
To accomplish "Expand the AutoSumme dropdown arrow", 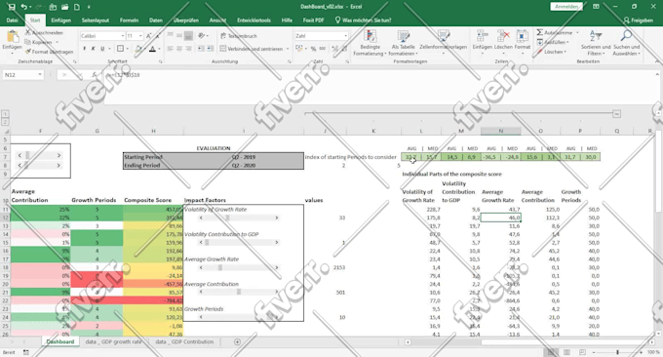I will coord(577,32).
